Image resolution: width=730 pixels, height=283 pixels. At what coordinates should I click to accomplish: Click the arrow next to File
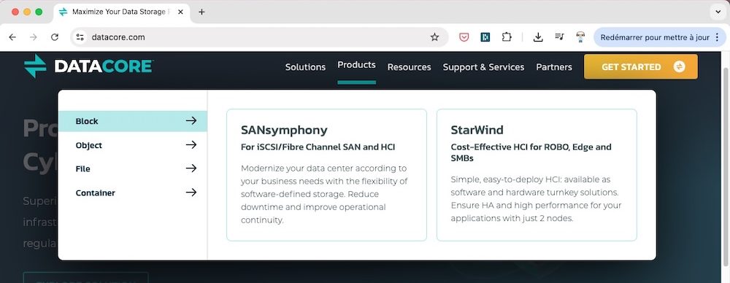click(x=191, y=168)
